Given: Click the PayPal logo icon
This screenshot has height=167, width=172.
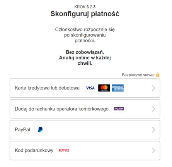Looking at the screenshot, I should coord(41,129).
